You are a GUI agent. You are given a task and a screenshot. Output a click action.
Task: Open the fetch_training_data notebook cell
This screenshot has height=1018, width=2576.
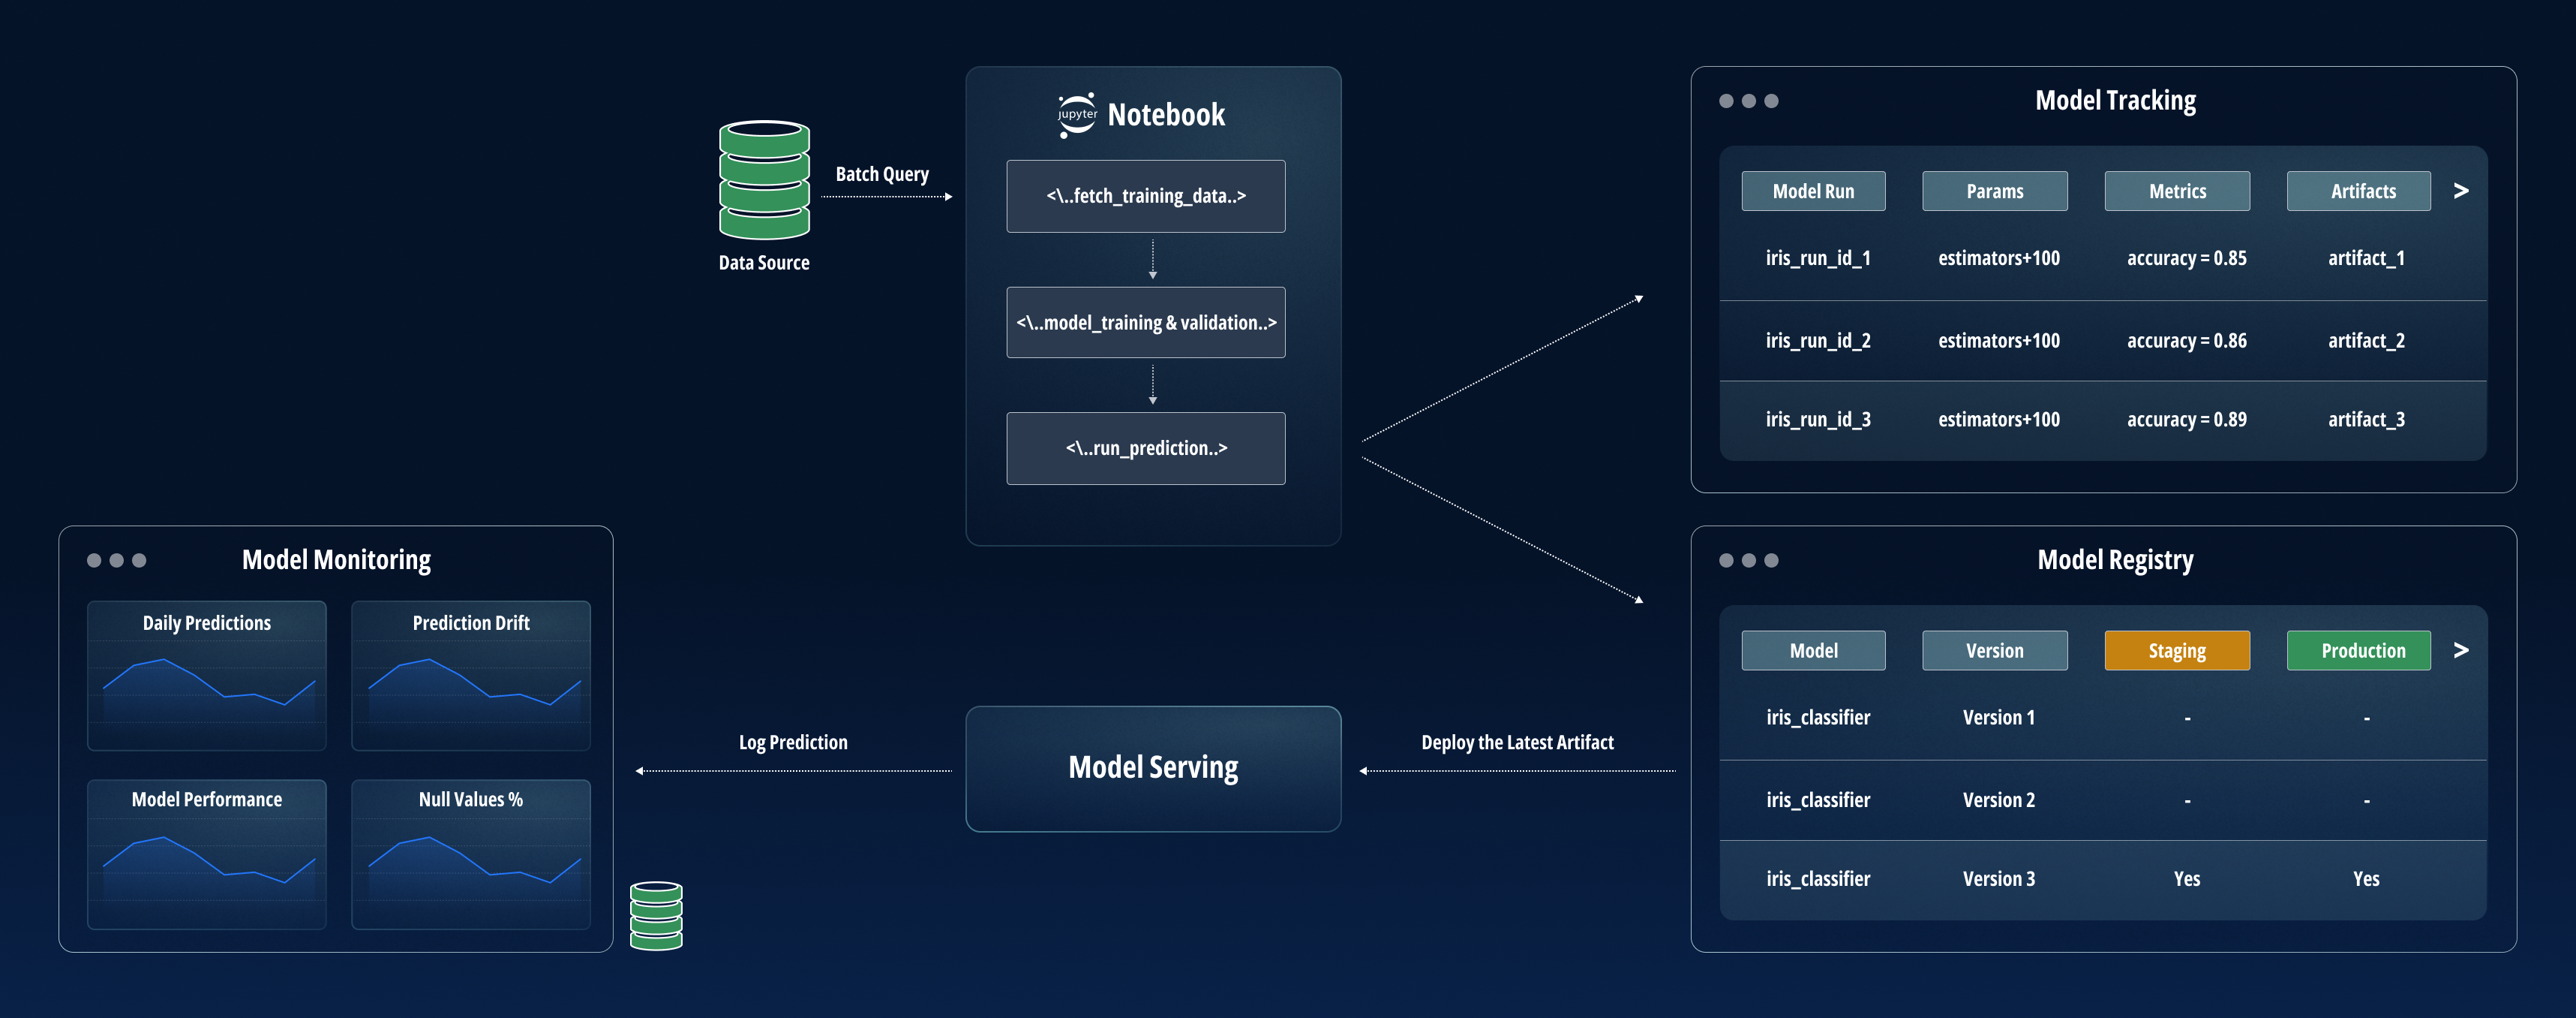point(1145,196)
